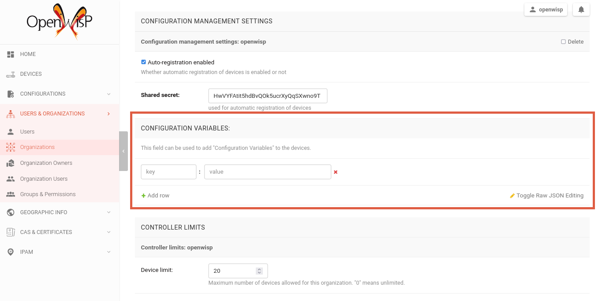Expand the IPAM submenu chevron
This screenshot has height=301, width=602.
(x=109, y=252)
